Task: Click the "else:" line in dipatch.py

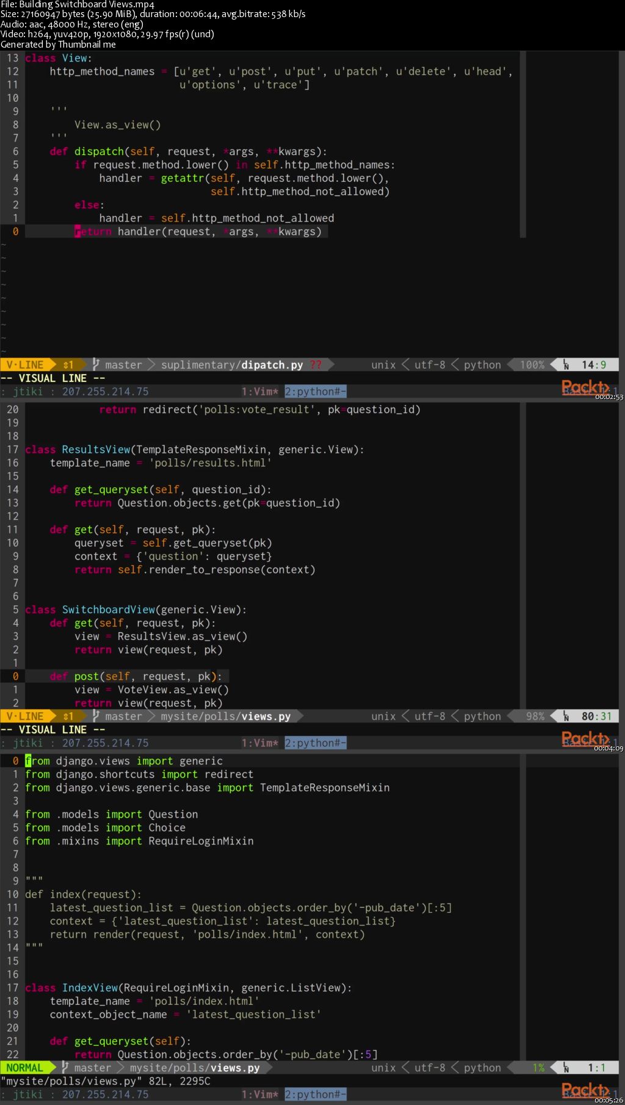Action: coord(89,205)
